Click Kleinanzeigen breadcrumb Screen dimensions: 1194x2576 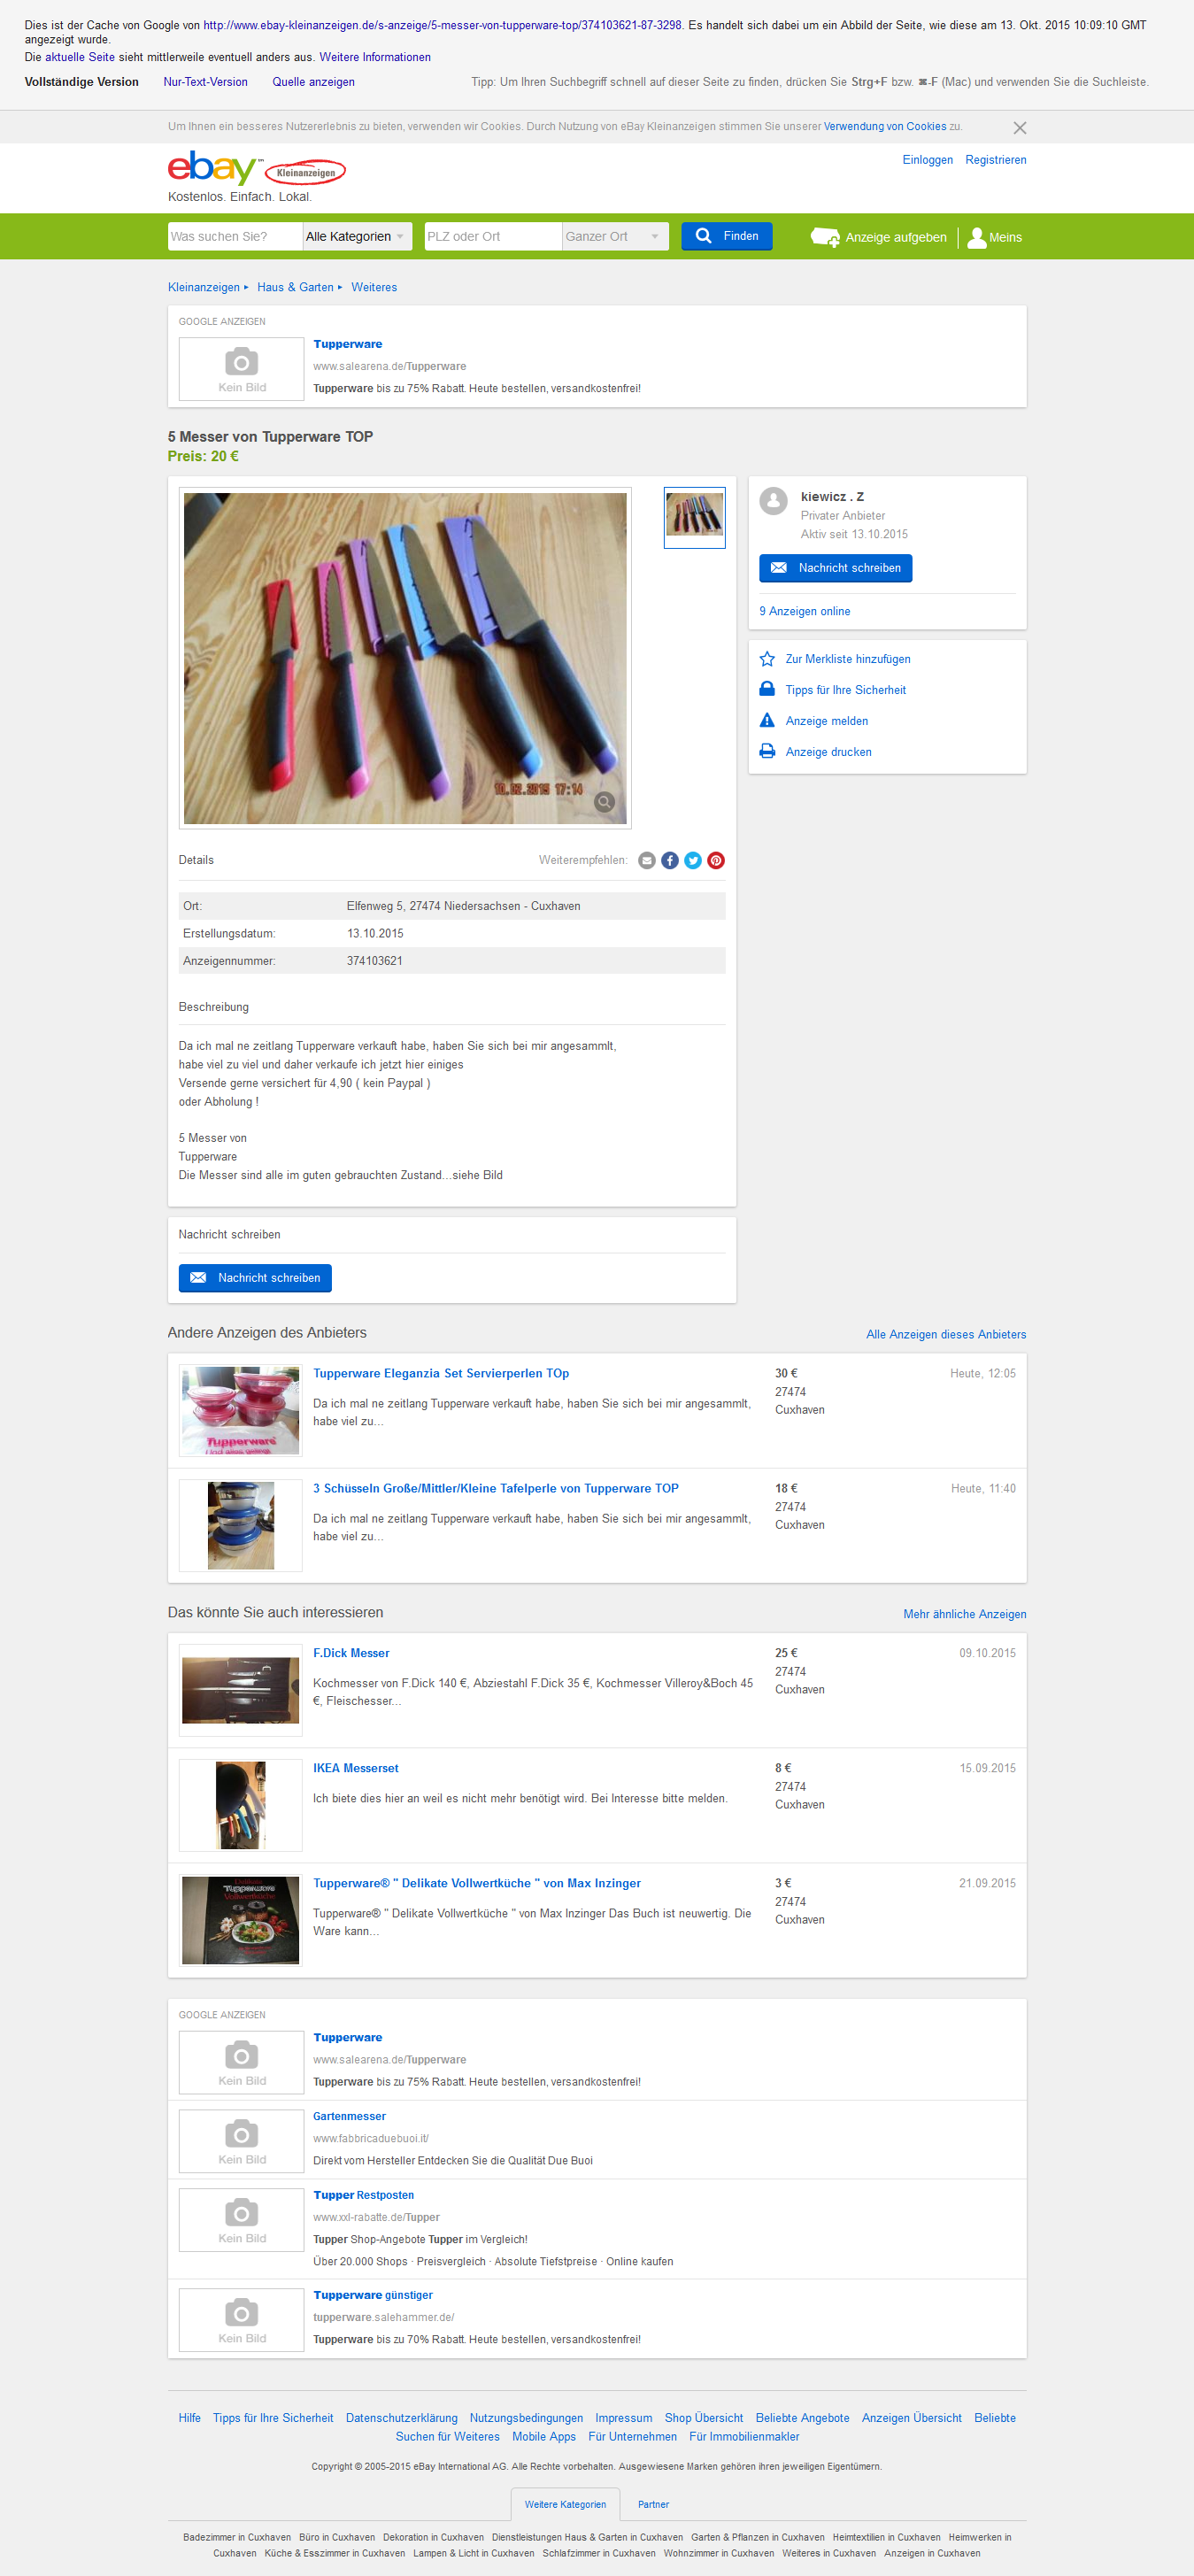204,287
